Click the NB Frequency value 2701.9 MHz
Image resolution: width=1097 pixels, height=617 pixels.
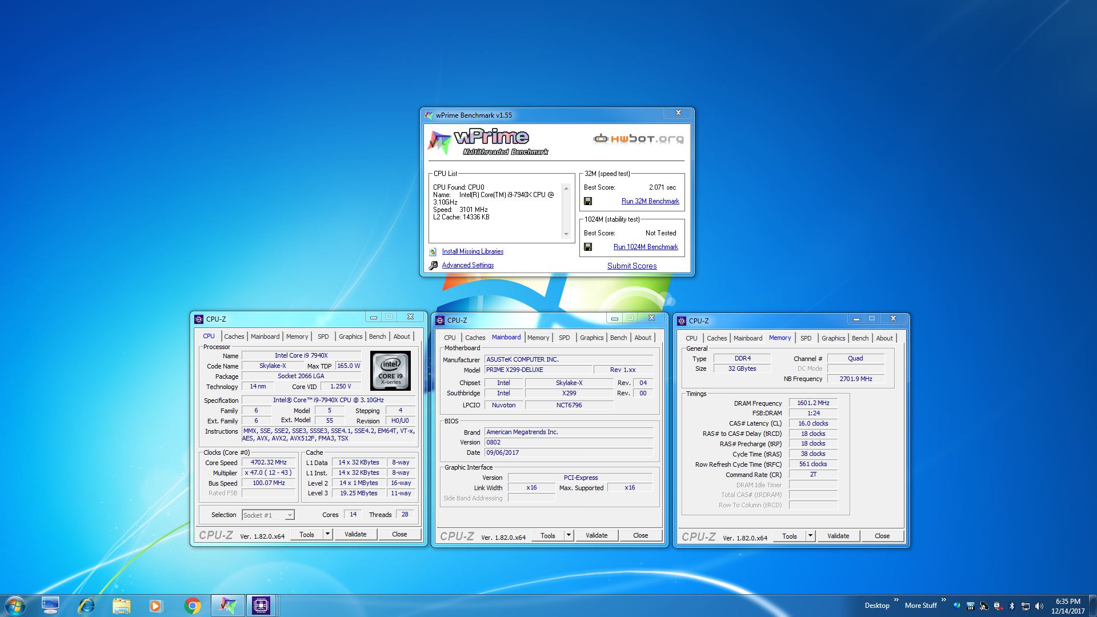(856, 379)
